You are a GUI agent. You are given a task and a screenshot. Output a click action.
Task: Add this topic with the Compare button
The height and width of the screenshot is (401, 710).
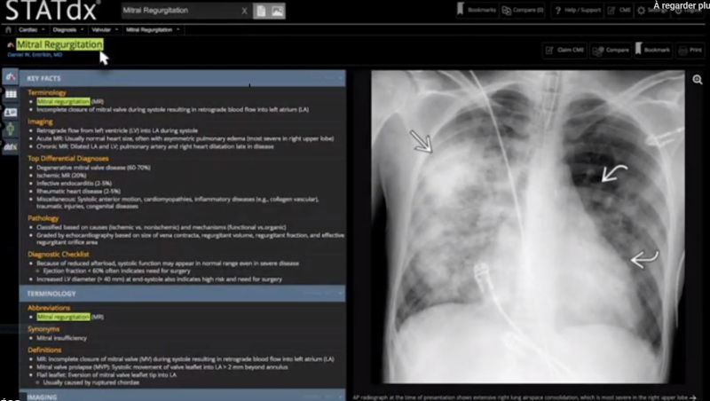(x=611, y=51)
